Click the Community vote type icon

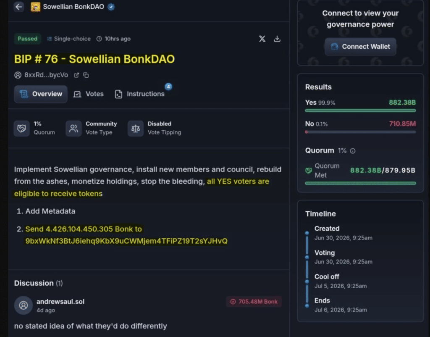click(x=73, y=128)
